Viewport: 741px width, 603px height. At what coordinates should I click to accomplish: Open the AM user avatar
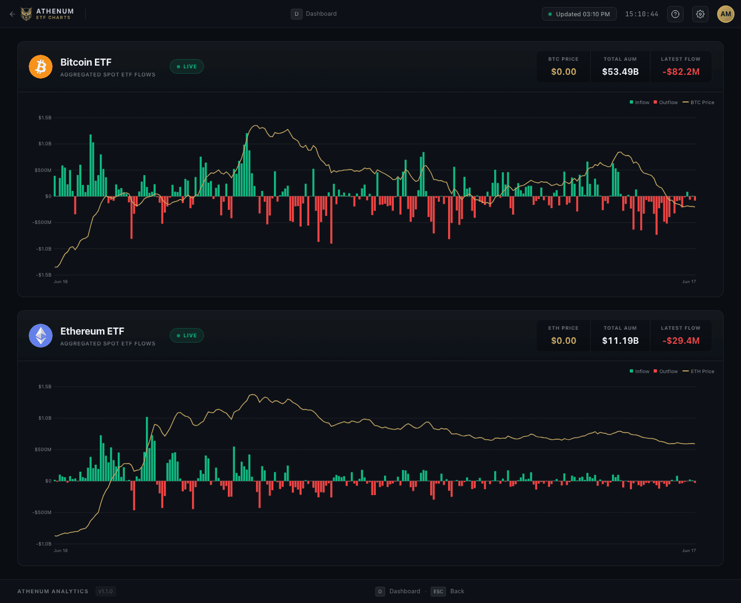point(726,14)
